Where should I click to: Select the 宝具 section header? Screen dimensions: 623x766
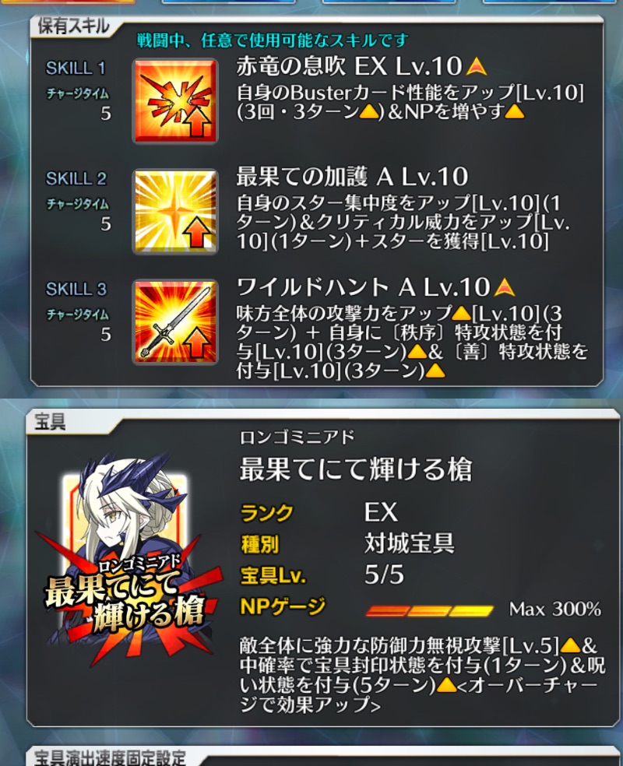[x=50, y=422]
